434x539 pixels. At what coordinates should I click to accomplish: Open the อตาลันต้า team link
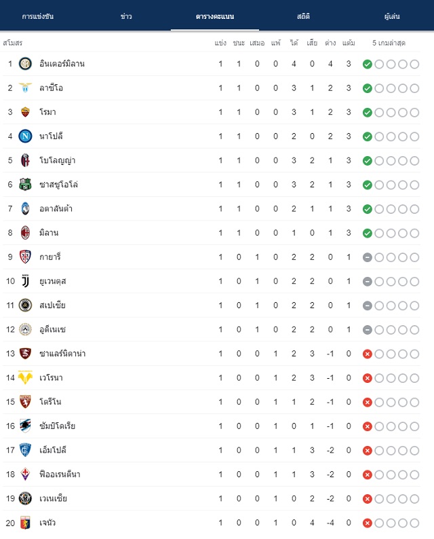(x=56, y=208)
